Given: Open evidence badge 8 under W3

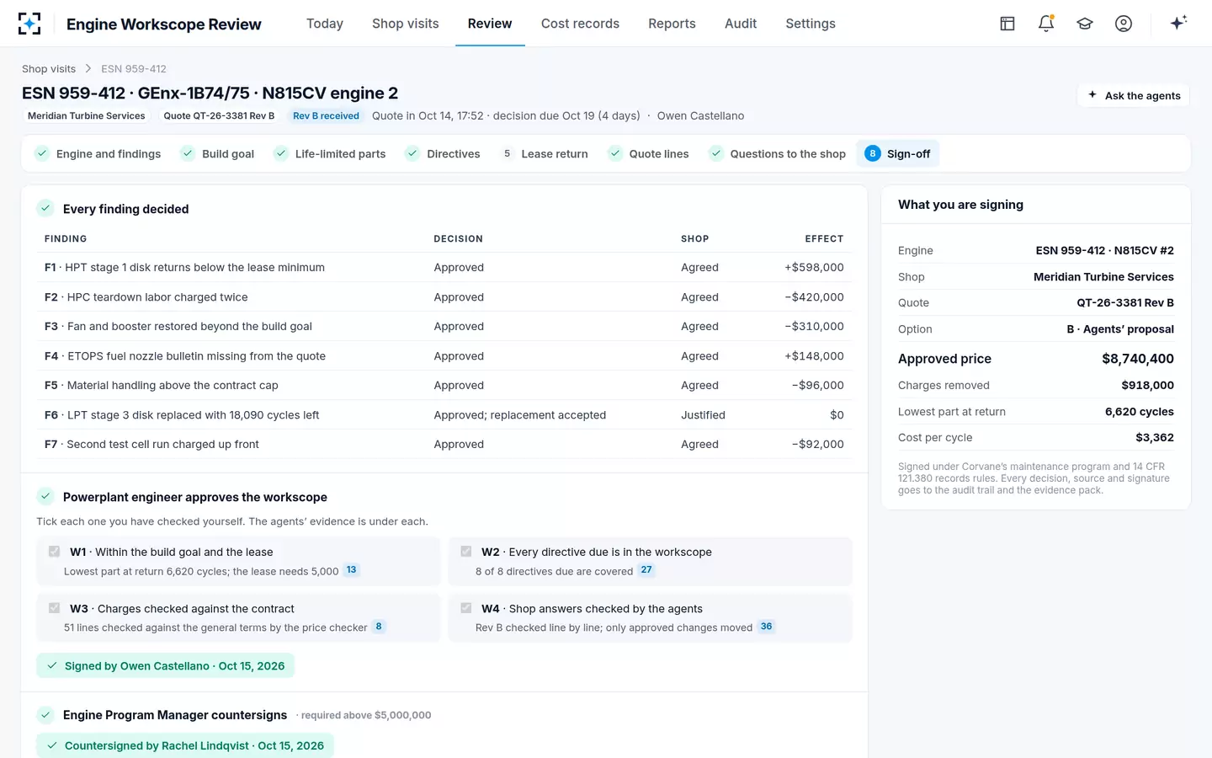Looking at the screenshot, I should click(x=379, y=627).
